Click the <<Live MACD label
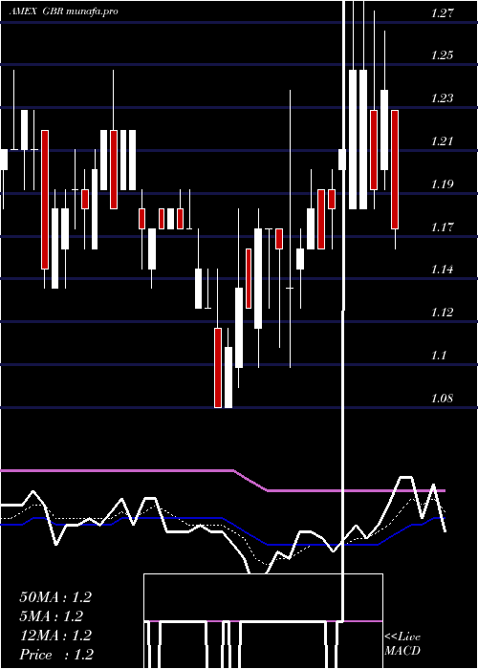Viewport: 478px width, 669px height. (x=402, y=643)
